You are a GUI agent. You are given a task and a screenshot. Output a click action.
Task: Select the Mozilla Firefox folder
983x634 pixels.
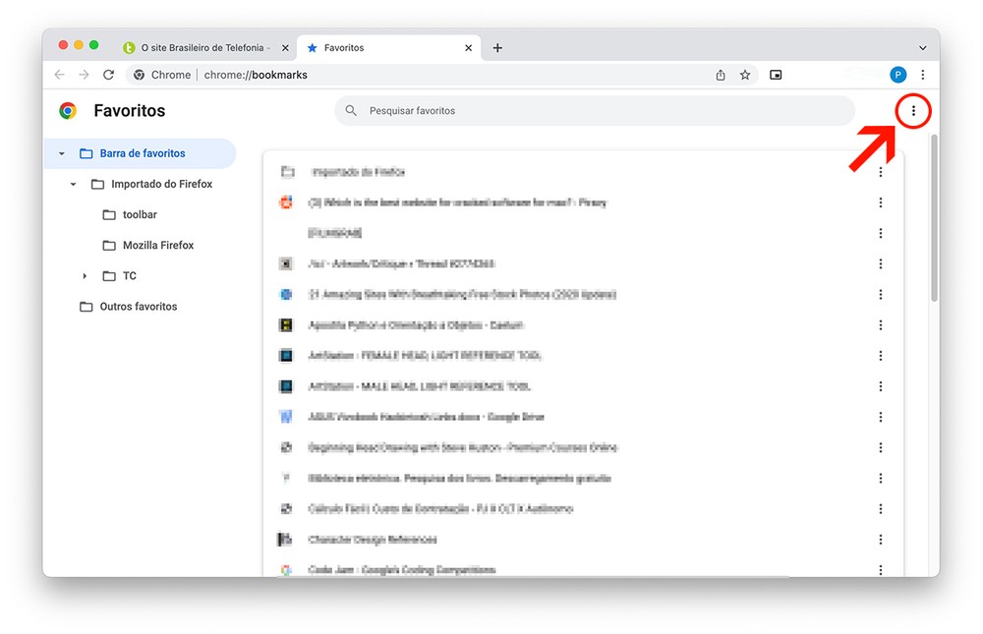tap(157, 246)
